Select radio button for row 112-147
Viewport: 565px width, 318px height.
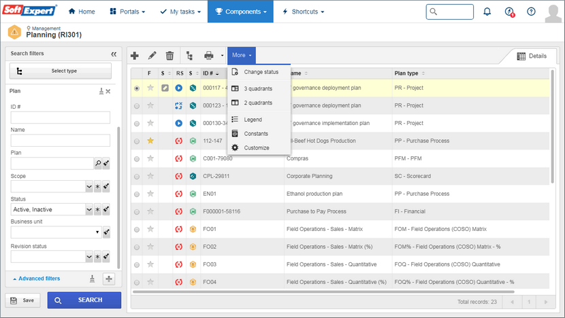(137, 141)
